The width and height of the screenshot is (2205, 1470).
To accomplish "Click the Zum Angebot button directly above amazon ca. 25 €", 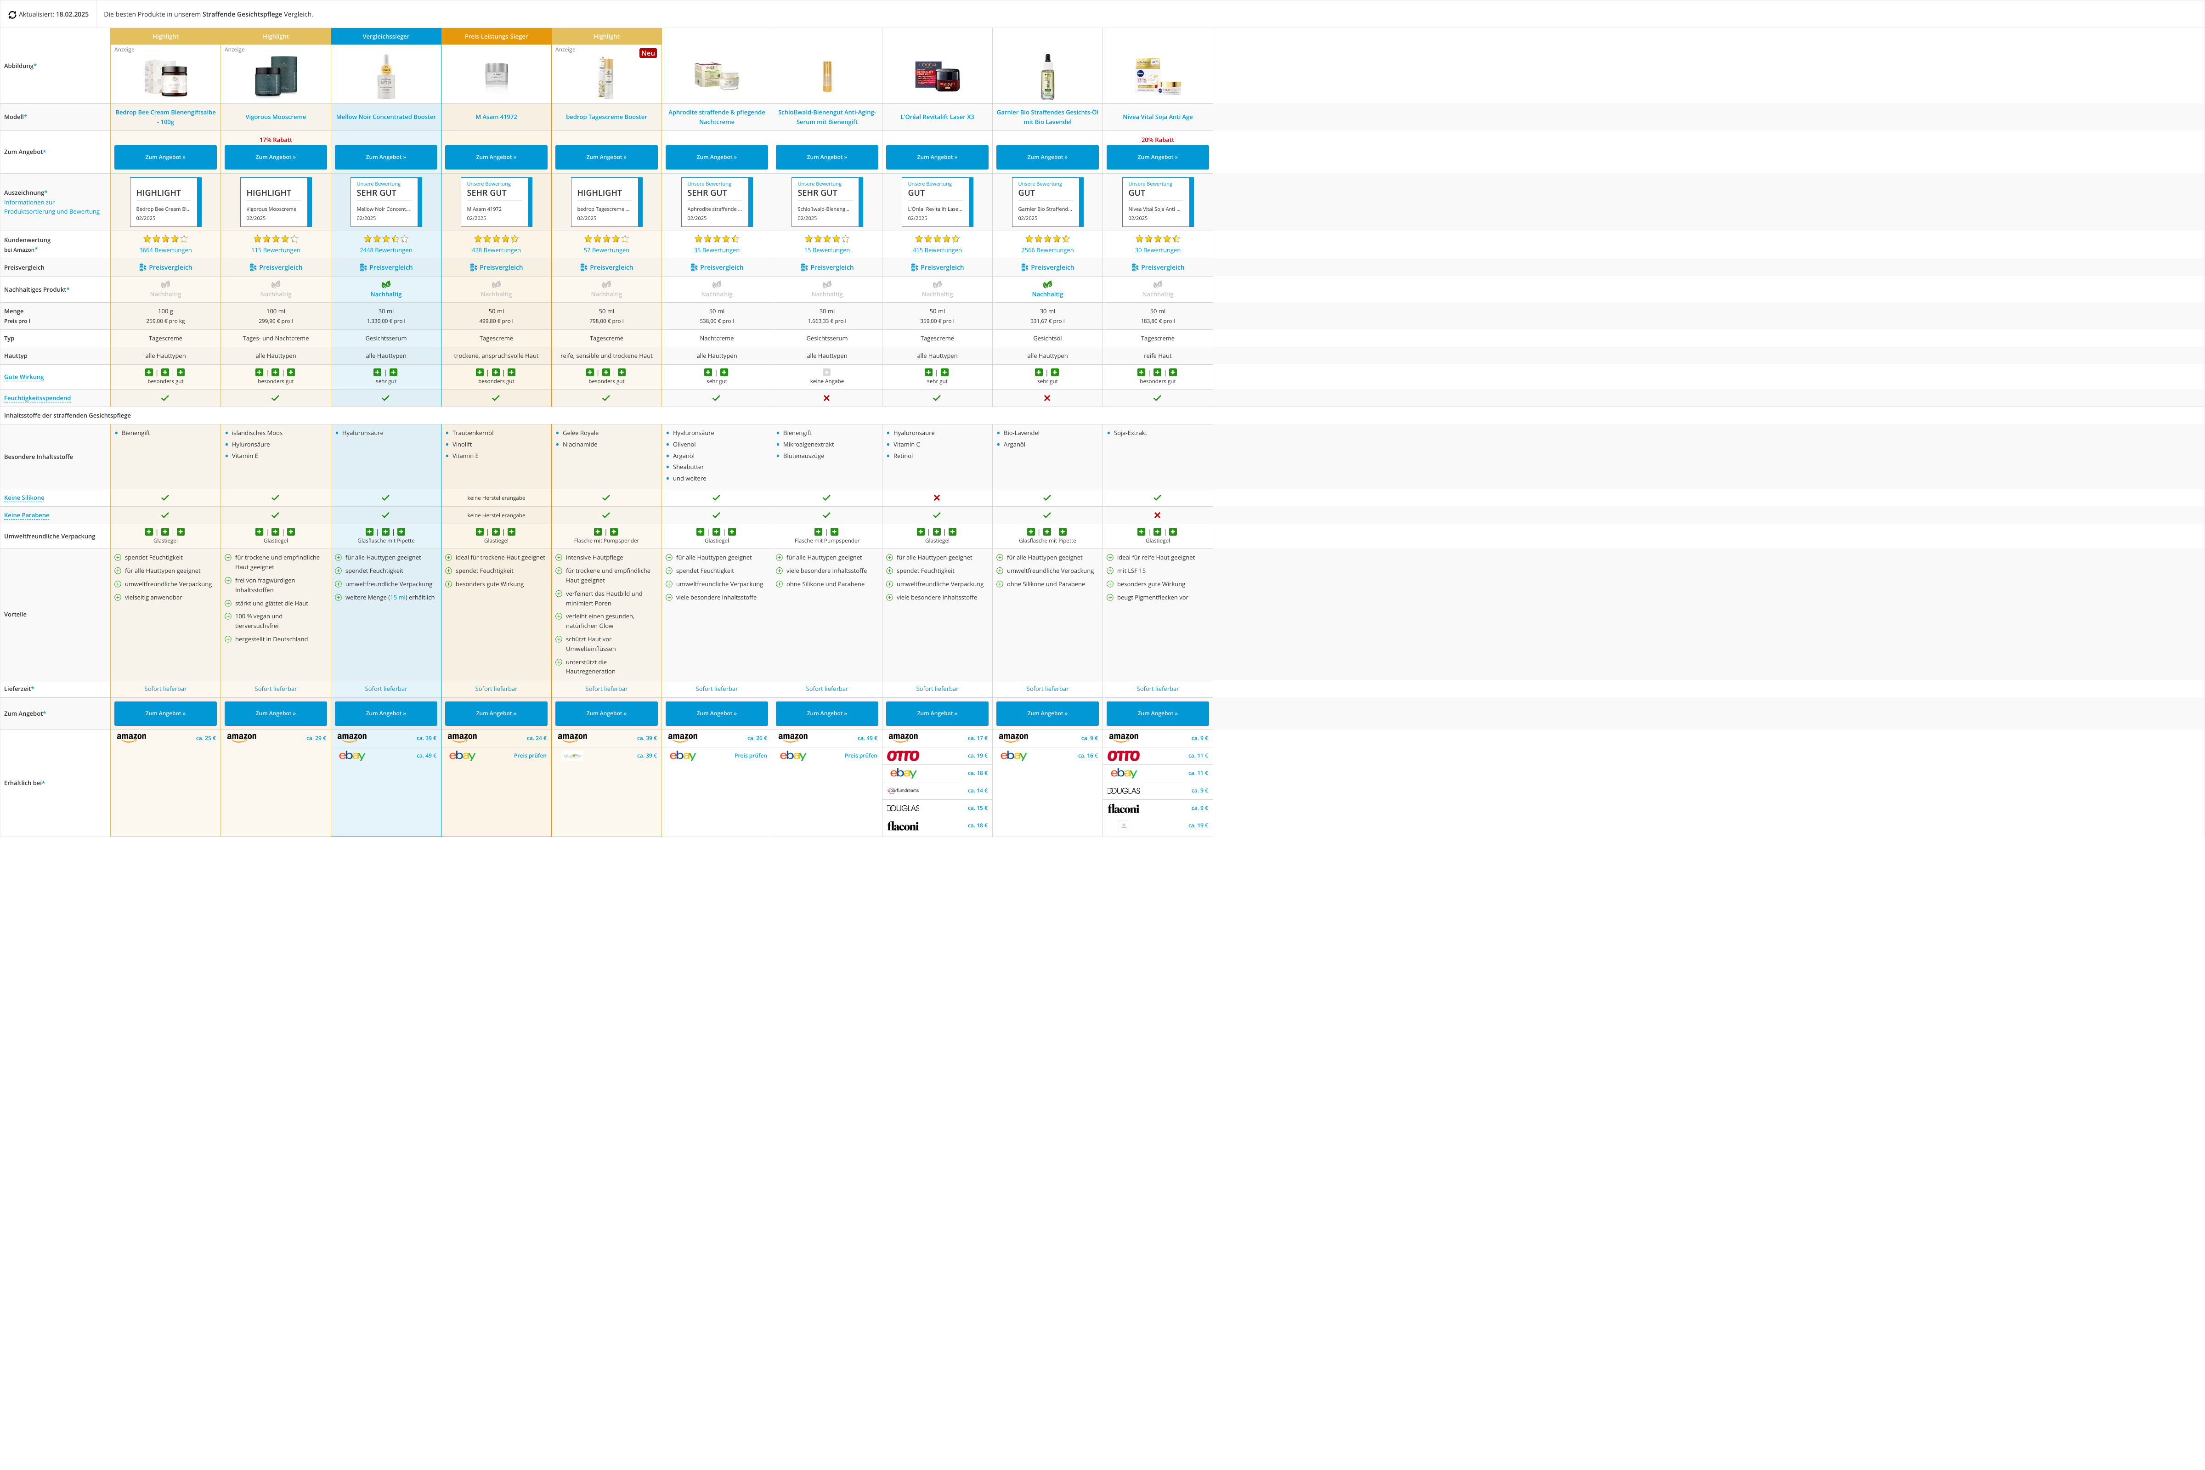I will pyautogui.click(x=165, y=713).
